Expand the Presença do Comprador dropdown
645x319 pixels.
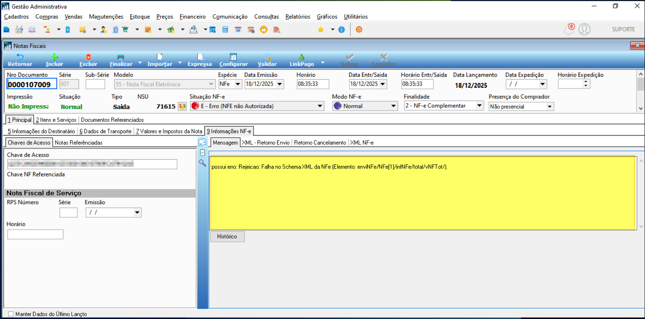pos(549,107)
